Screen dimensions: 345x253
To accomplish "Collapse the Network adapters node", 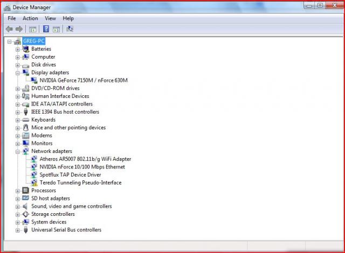I will coord(18,151).
